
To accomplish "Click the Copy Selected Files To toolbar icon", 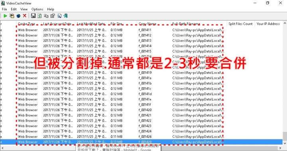I will coord(12,16).
